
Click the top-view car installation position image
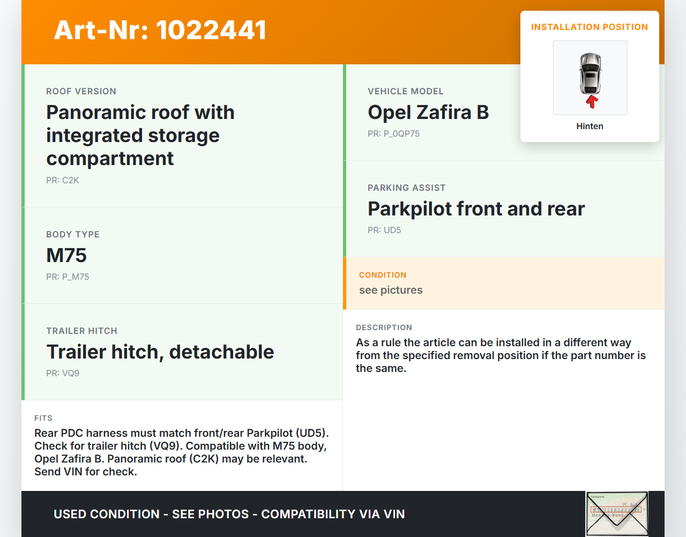[x=590, y=78]
